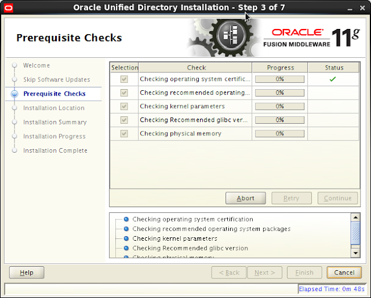Click the Selection column header
The height and width of the screenshot is (298, 371).
tap(125, 68)
